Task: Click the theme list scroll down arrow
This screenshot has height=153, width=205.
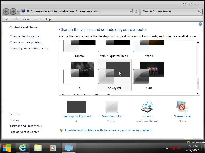Action: click(198, 93)
